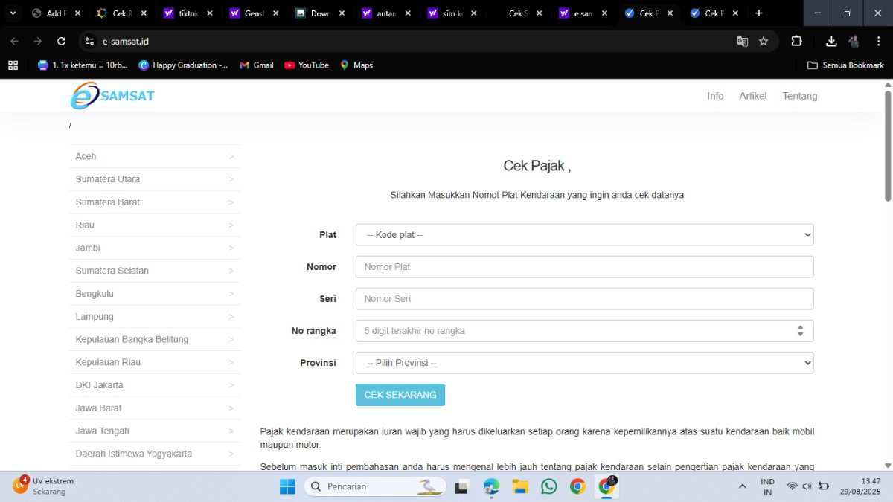The height and width of the screenshot is (502, 893).
Task: Open the Artikel menu item
Action: (753, 96)
